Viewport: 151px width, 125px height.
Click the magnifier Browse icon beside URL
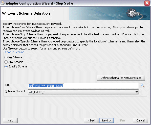pos(142,86)
